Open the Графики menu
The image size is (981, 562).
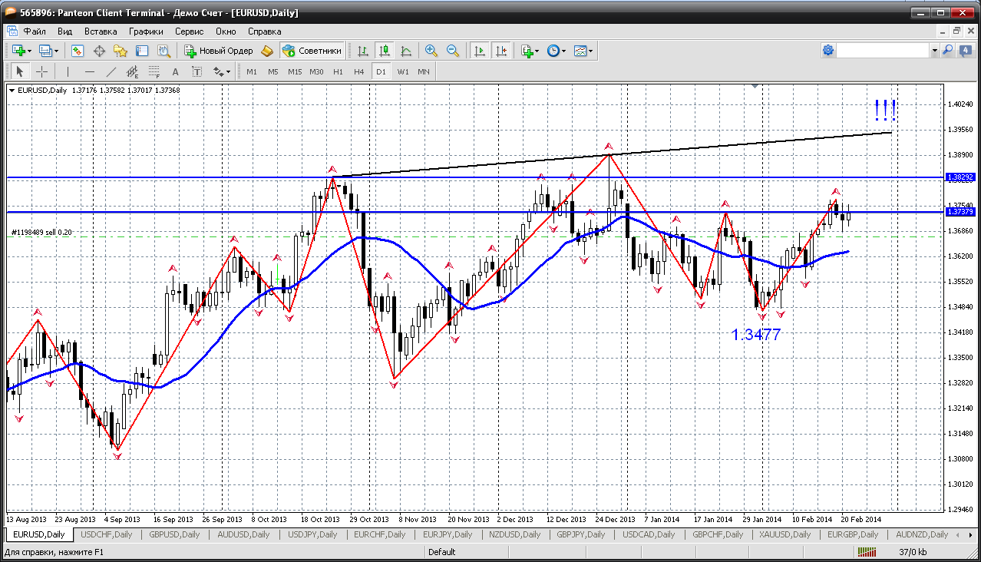point(146,31)
